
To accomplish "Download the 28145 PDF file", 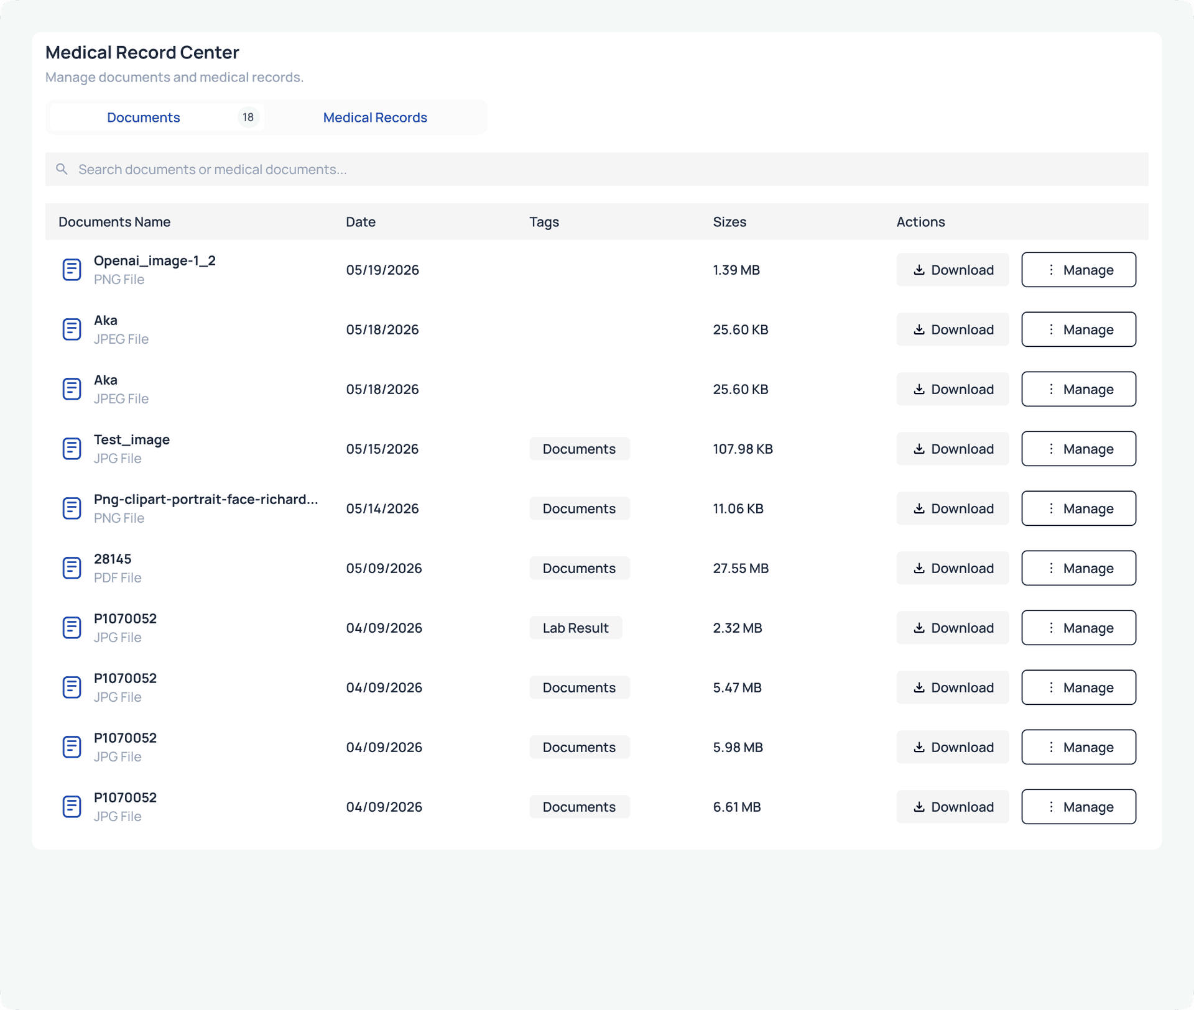I will click(x=953, y=568).
